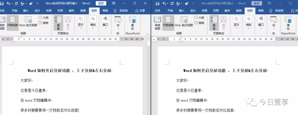Click the 共享 (Share) button in the left window
The width and height of the screenshot is (298, 115).
[140, 11]
